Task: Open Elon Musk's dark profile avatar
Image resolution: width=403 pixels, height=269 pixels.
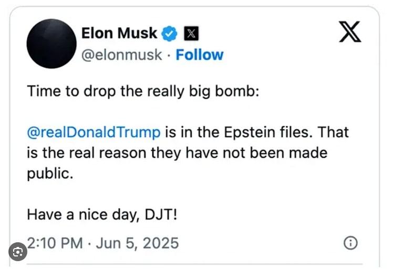Action: point(51,44)
